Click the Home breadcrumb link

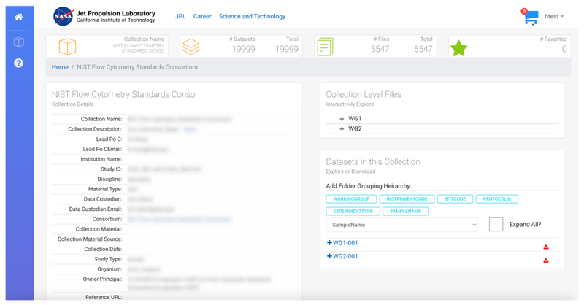[59, 67]
